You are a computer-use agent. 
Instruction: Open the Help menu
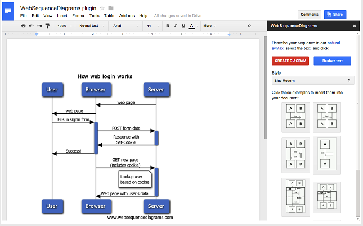(x=144, y=16)
